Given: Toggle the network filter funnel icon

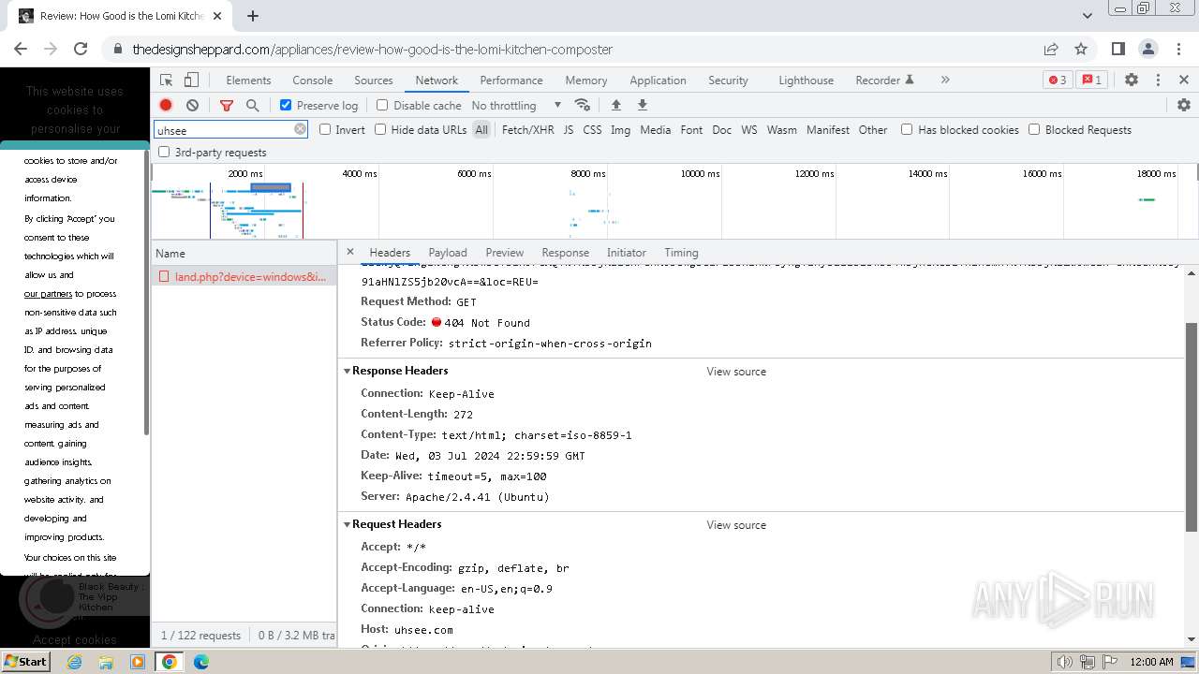Looking at the screenshot, I should coord(227,105).
